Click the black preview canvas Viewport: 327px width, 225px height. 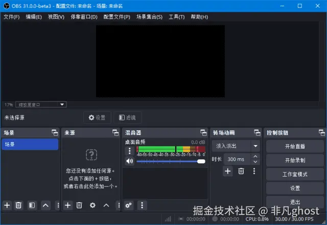point(160,61)
